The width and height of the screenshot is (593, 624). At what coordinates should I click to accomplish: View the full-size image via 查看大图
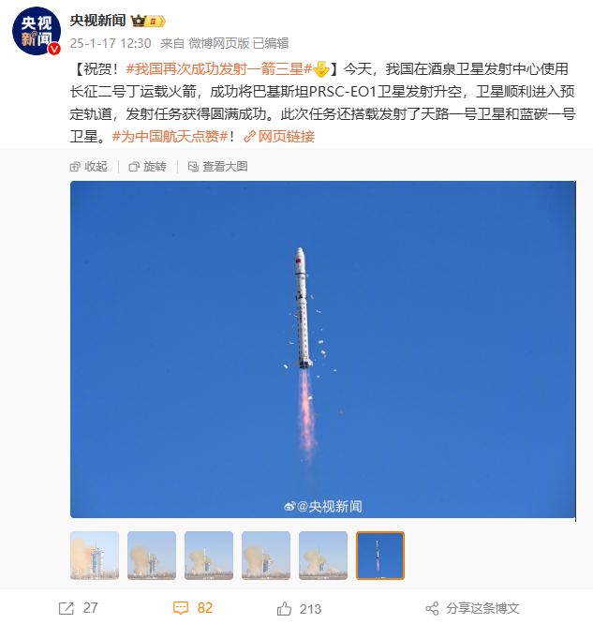(x=217, y=167)
